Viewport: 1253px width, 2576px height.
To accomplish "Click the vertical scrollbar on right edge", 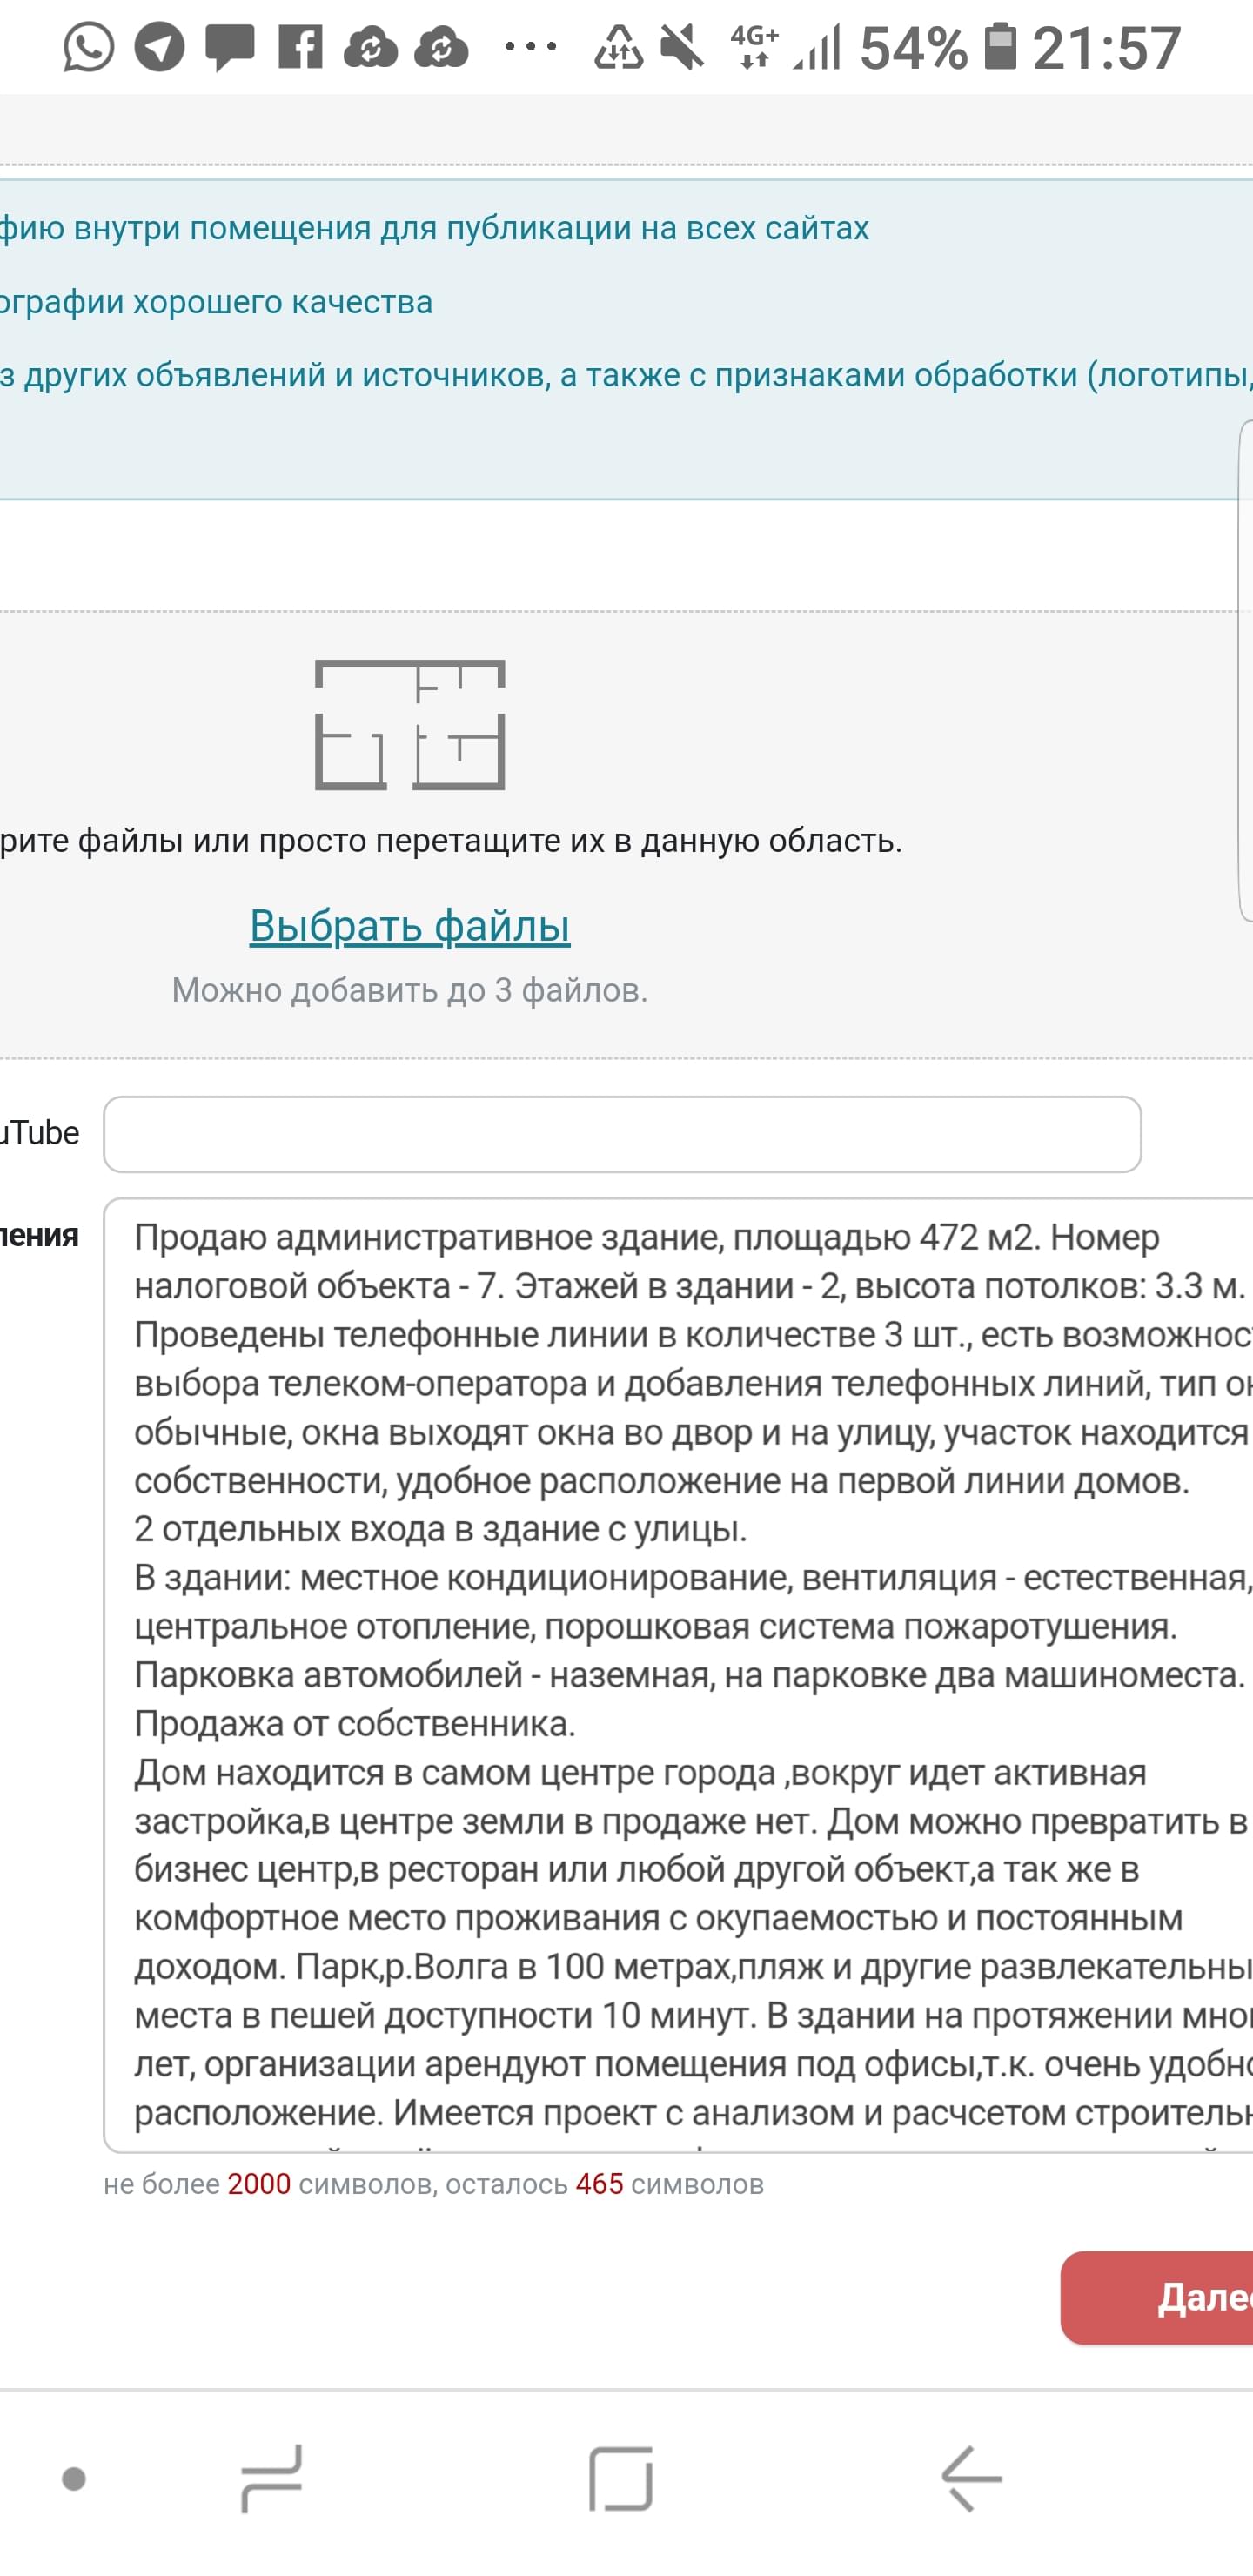I will 1245,670.
